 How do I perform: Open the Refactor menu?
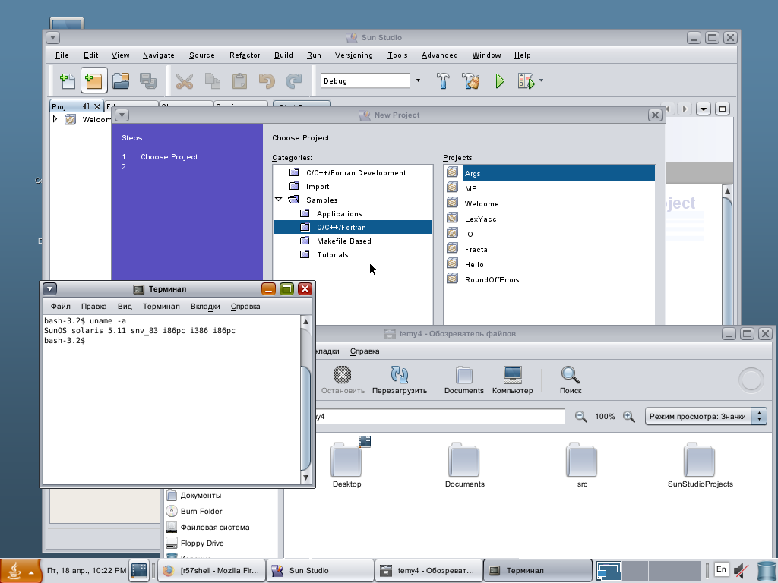click(x=245, y=55)
